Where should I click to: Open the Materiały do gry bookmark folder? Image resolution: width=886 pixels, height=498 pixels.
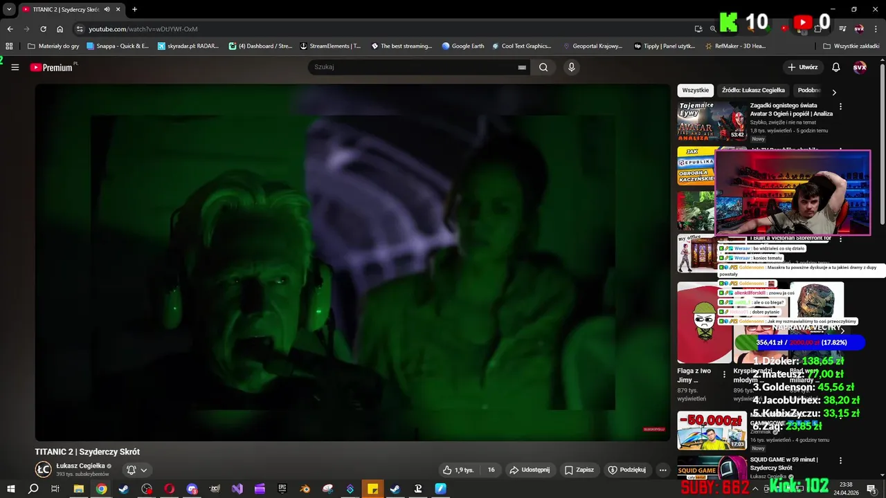tap(53, 46)
